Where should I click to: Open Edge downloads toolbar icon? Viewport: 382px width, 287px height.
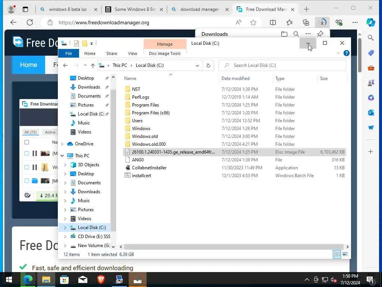pyautogui.click(x=322, y=22)
